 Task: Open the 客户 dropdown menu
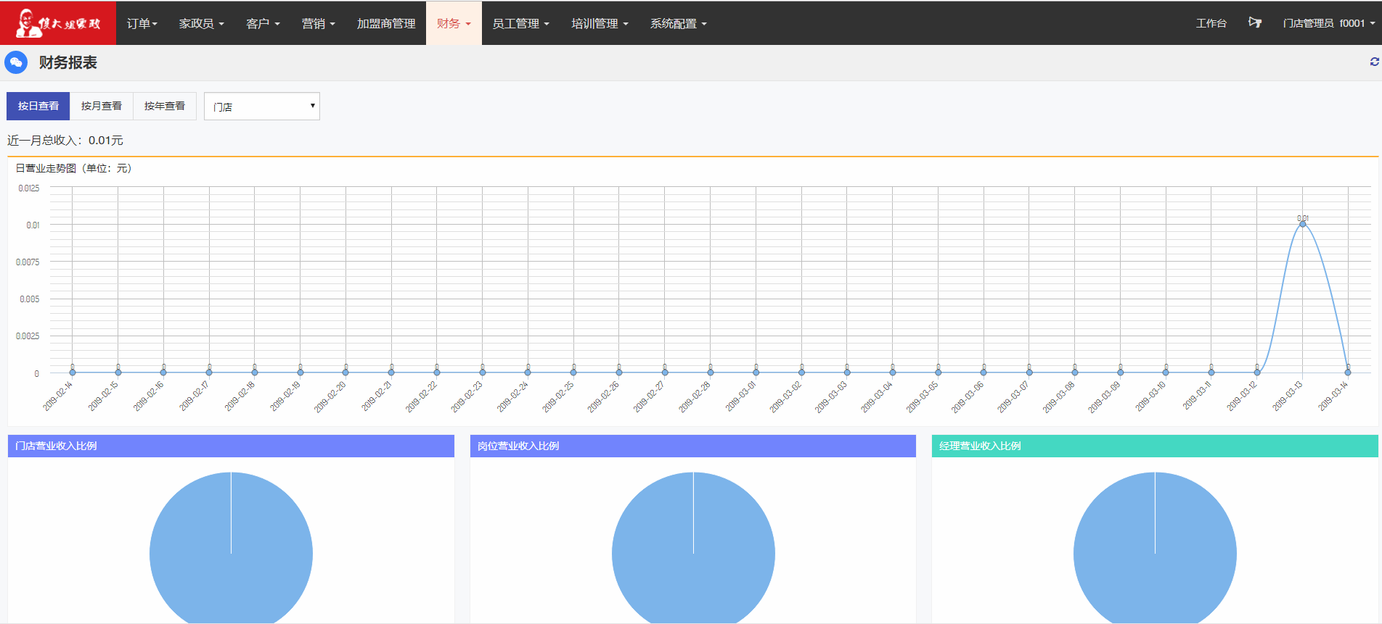pyautogui.click(x=263, y=23)
